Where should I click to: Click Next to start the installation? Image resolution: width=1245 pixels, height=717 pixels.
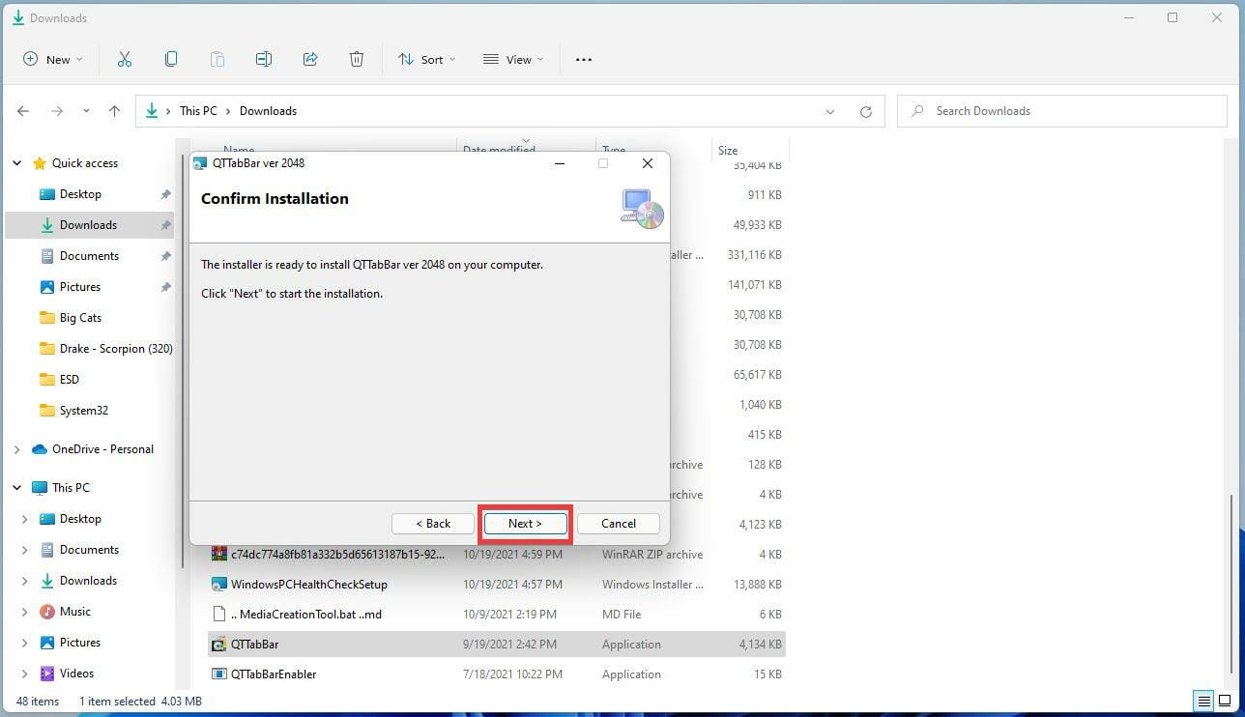coord(525,523)
